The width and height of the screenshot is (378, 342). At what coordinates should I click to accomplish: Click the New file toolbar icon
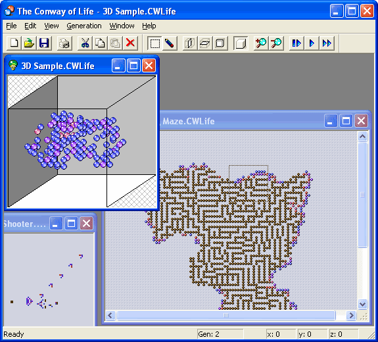[14, 43]
